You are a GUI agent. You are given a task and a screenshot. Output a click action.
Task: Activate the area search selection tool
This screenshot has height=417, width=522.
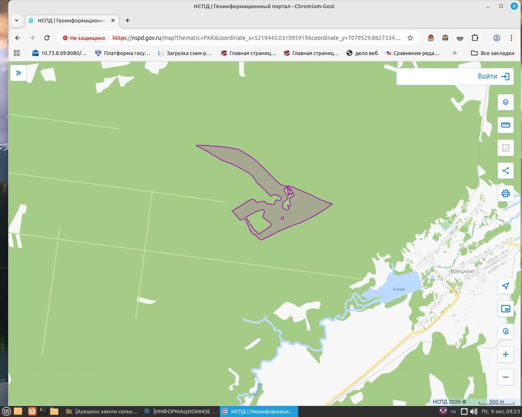point(505,148)
